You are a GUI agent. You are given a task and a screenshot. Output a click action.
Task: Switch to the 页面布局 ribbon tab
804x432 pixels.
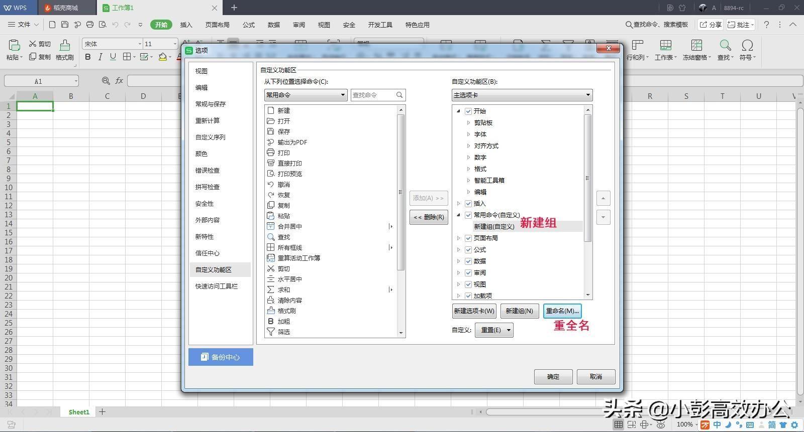pyautogui.click(x=217, y=25)
